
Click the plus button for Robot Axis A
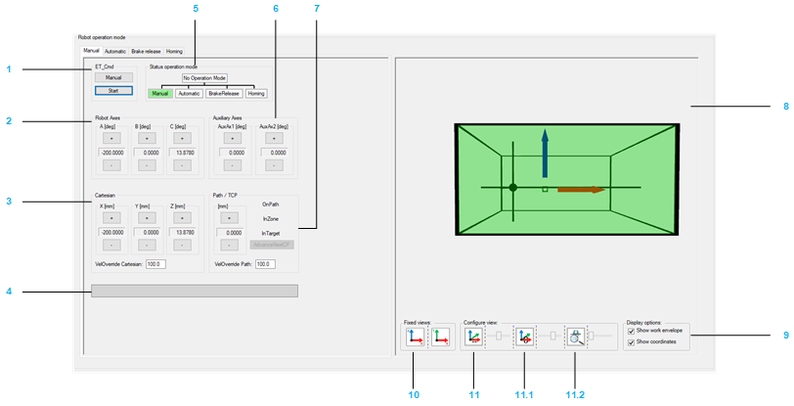click(x=112, y=138)
